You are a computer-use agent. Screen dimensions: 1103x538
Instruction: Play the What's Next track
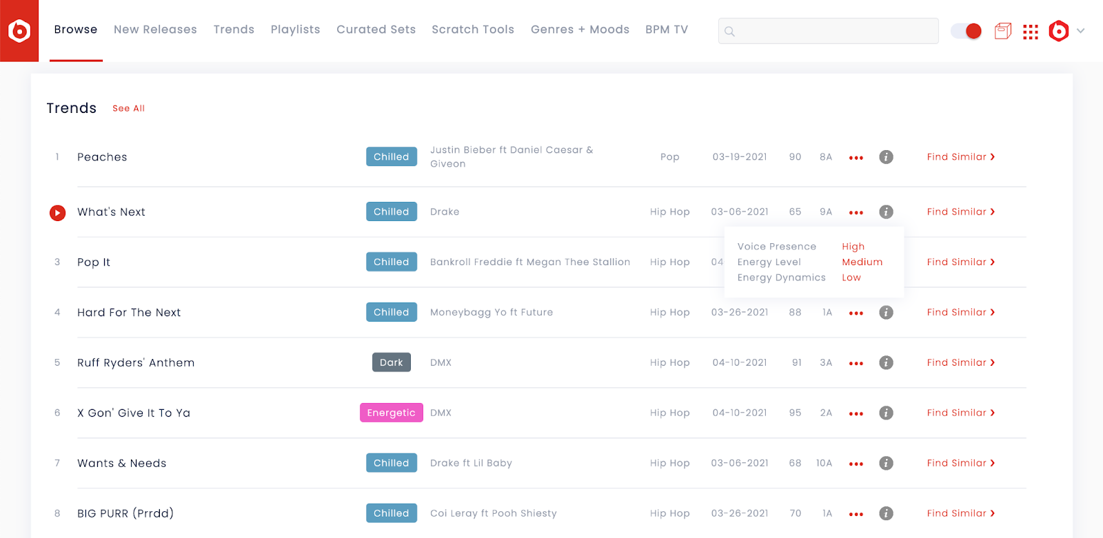pyautogui.click(x=58, y=213)
